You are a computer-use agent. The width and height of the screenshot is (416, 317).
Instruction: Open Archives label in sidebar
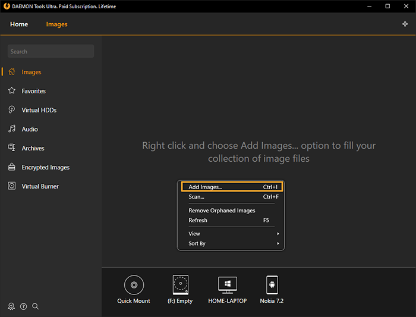click(x=33, y=148)
